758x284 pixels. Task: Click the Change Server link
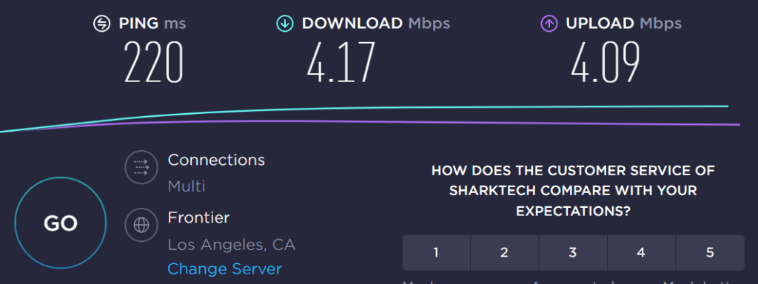click(x=224, y=269)
